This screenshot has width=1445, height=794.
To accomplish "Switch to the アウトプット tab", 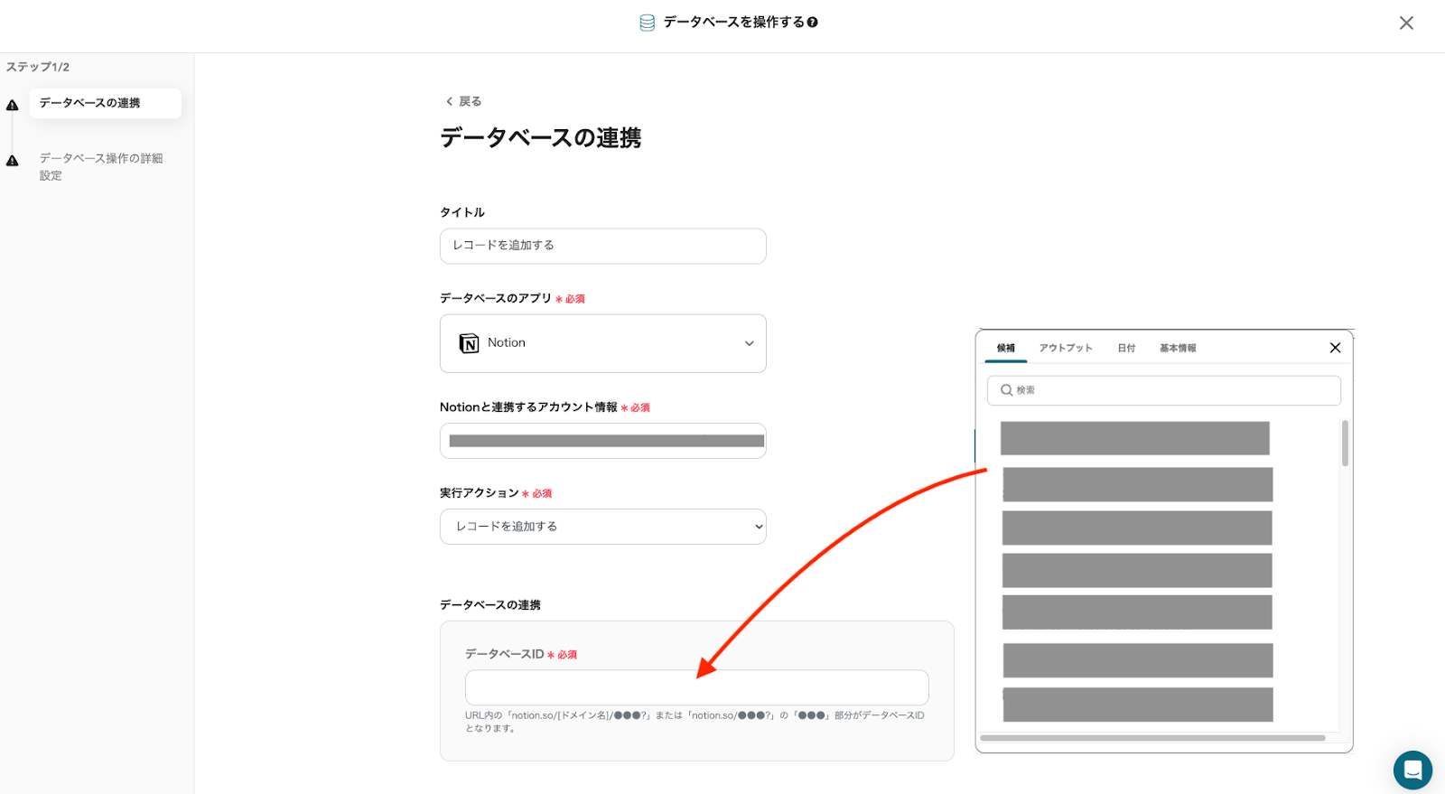I will 1066,348.
